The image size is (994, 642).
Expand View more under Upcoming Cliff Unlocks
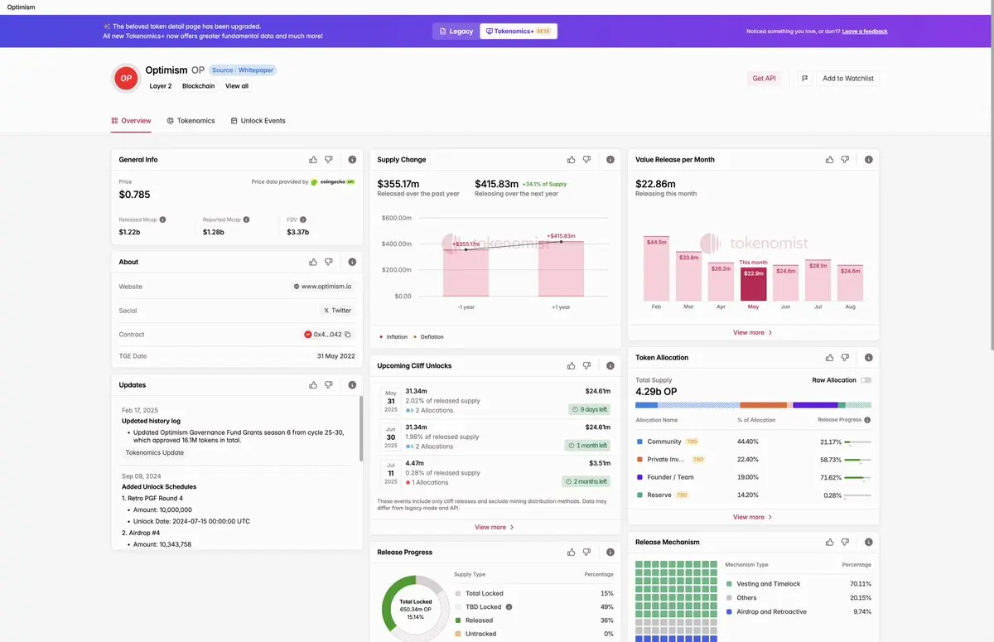tap(495, 527)
